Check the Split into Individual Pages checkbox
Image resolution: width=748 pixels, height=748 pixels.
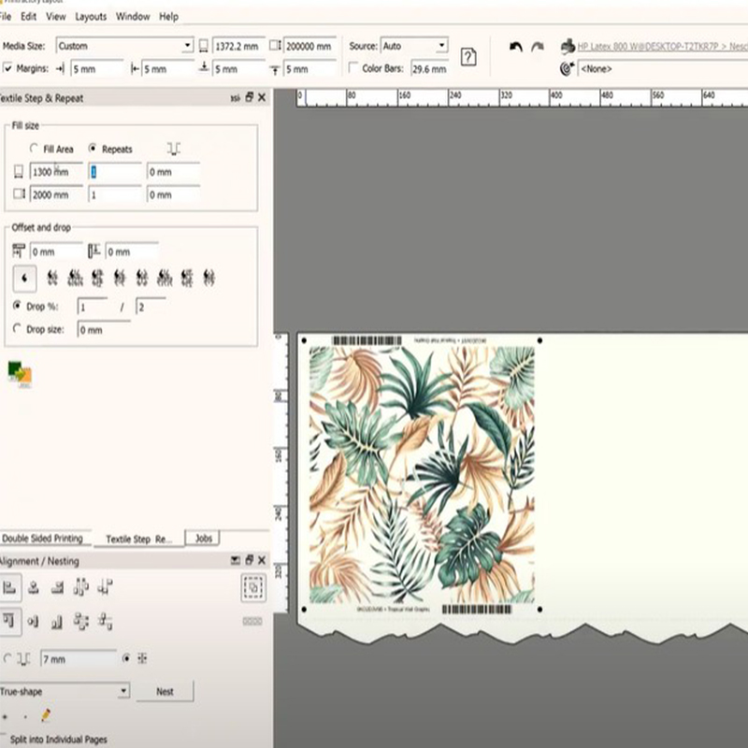tap(4, 740)
